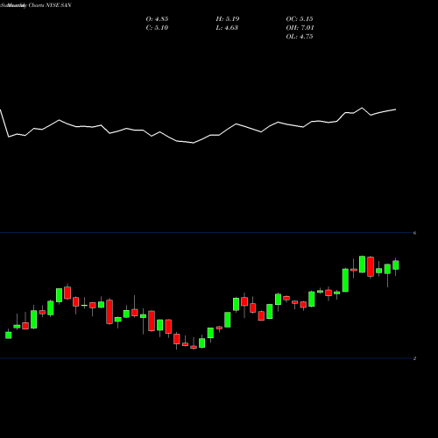Select the open value 'O: 4.85'

(x=157, y=19)
